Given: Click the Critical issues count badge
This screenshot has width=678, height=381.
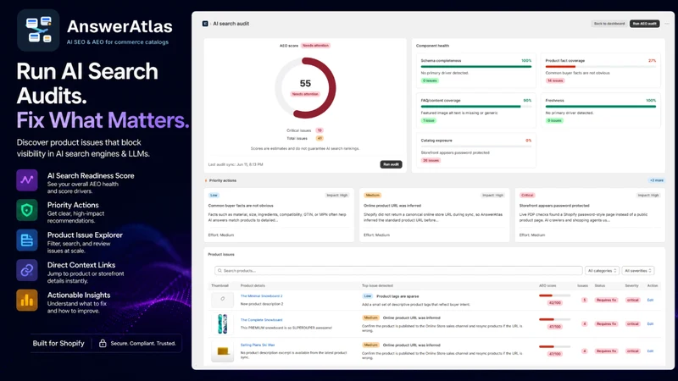Looking at the screenshot, I should coord(320,130).
